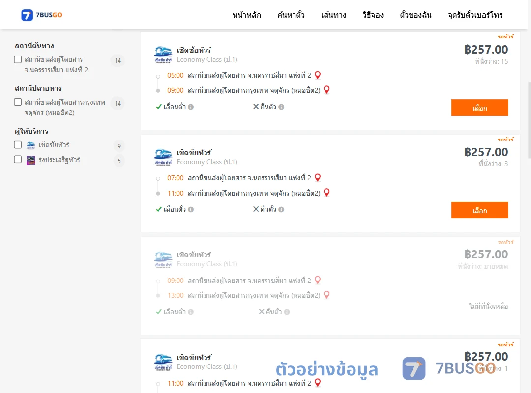Click info icon beside คืนตั๋ว on sold-out trip
This screenshot has width=531, height=393.
[287, 312]
